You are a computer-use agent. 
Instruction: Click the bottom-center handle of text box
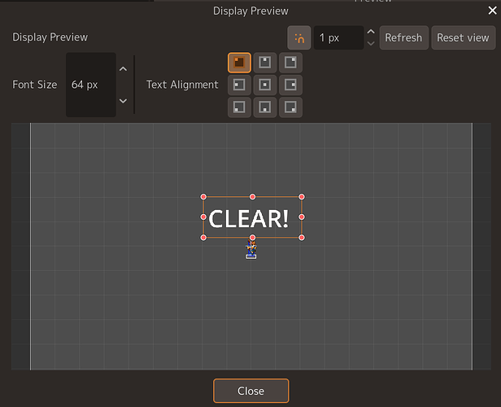tap(252, 238)
